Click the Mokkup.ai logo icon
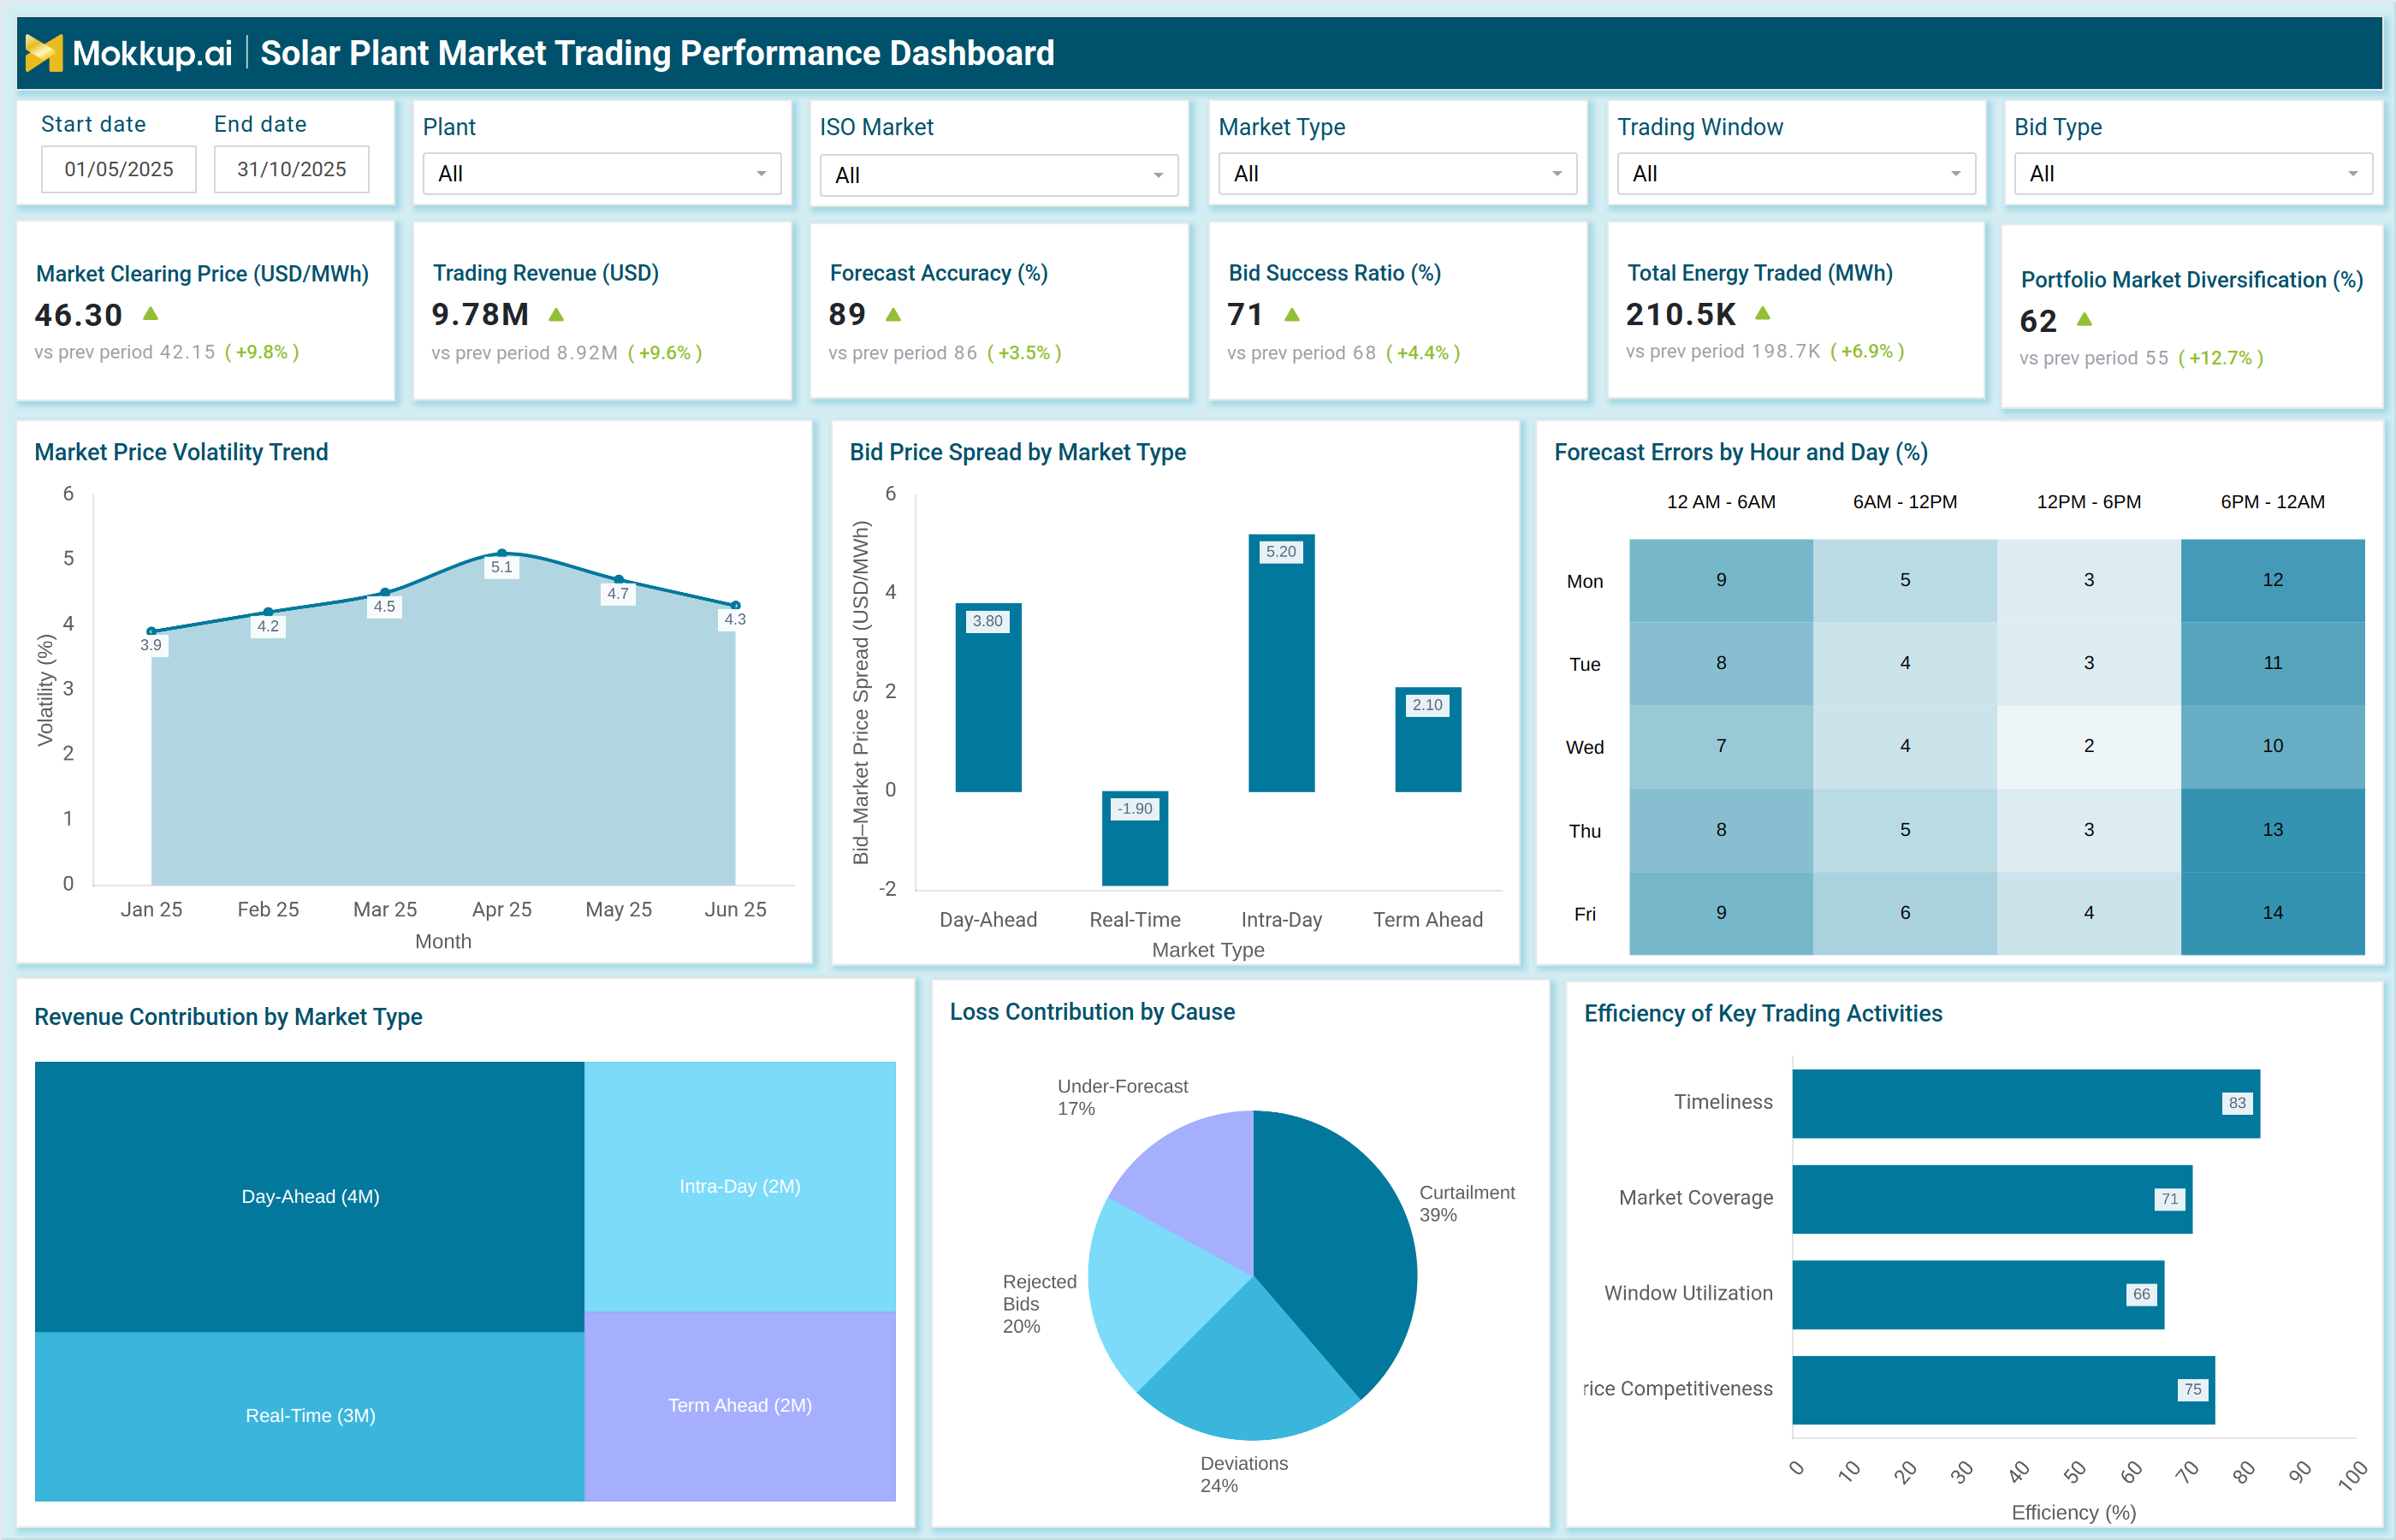Viewport: 2396px width, 1540px height. pyautogui.click(x=44, y=53)
